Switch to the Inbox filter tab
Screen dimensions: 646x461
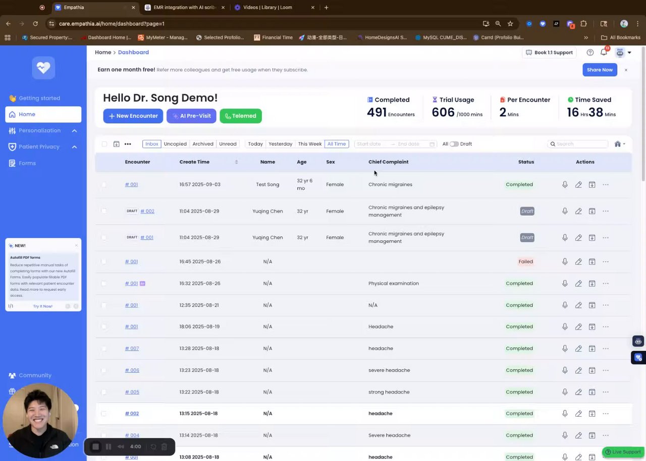(152, 144)
